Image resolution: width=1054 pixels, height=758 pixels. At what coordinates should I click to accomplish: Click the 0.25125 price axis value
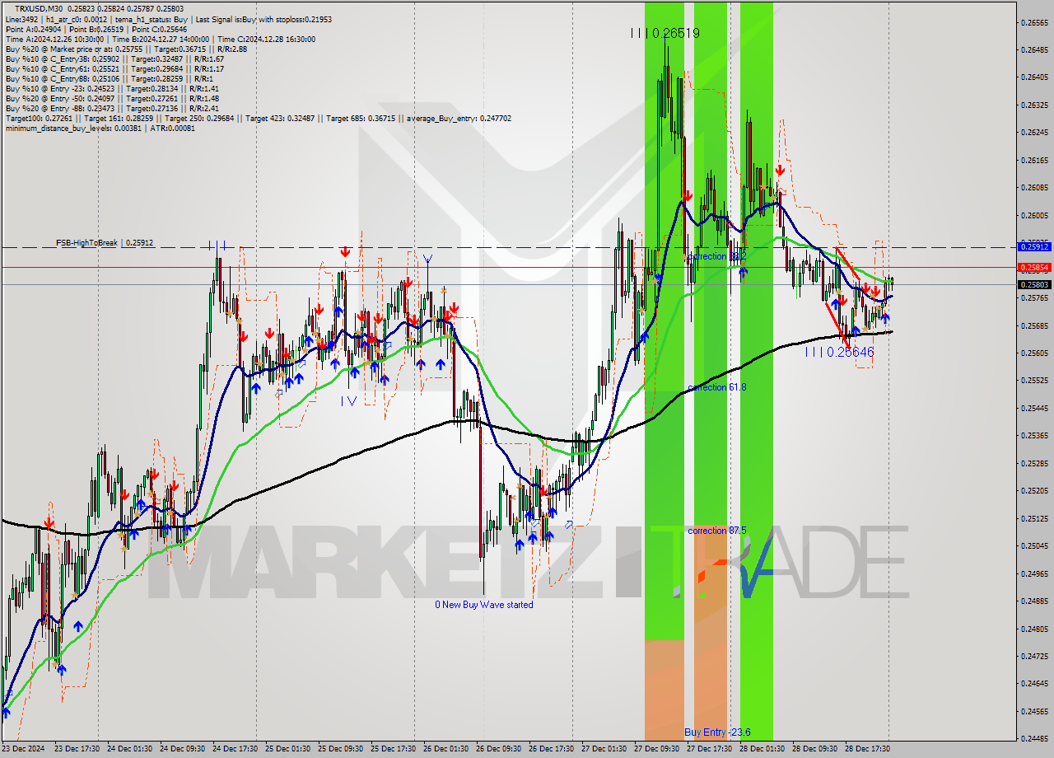[1035, 518]
